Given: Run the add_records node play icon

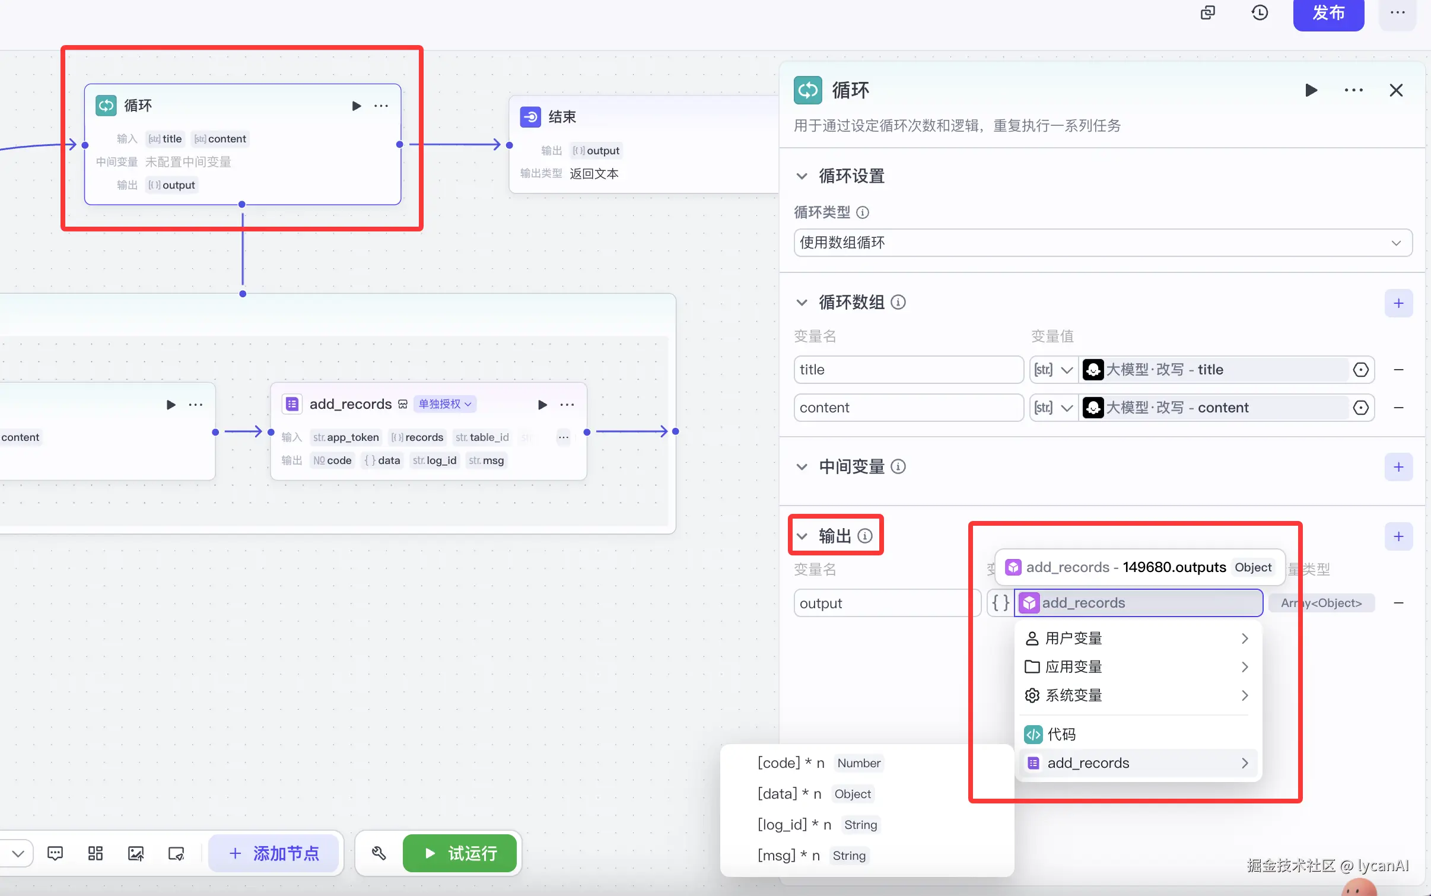Looking at the screenshot, I should coord(542,405).
